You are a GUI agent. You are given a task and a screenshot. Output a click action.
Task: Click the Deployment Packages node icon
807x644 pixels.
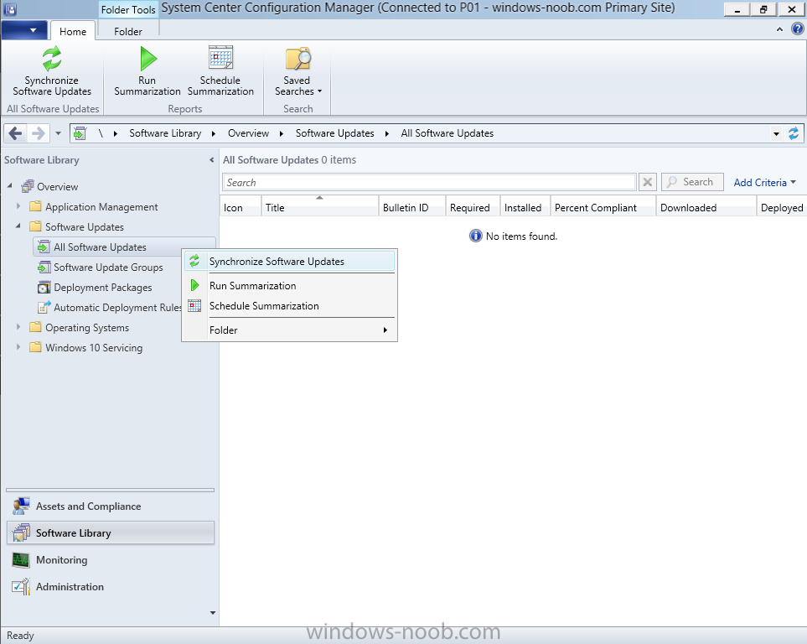click(44, 287)
